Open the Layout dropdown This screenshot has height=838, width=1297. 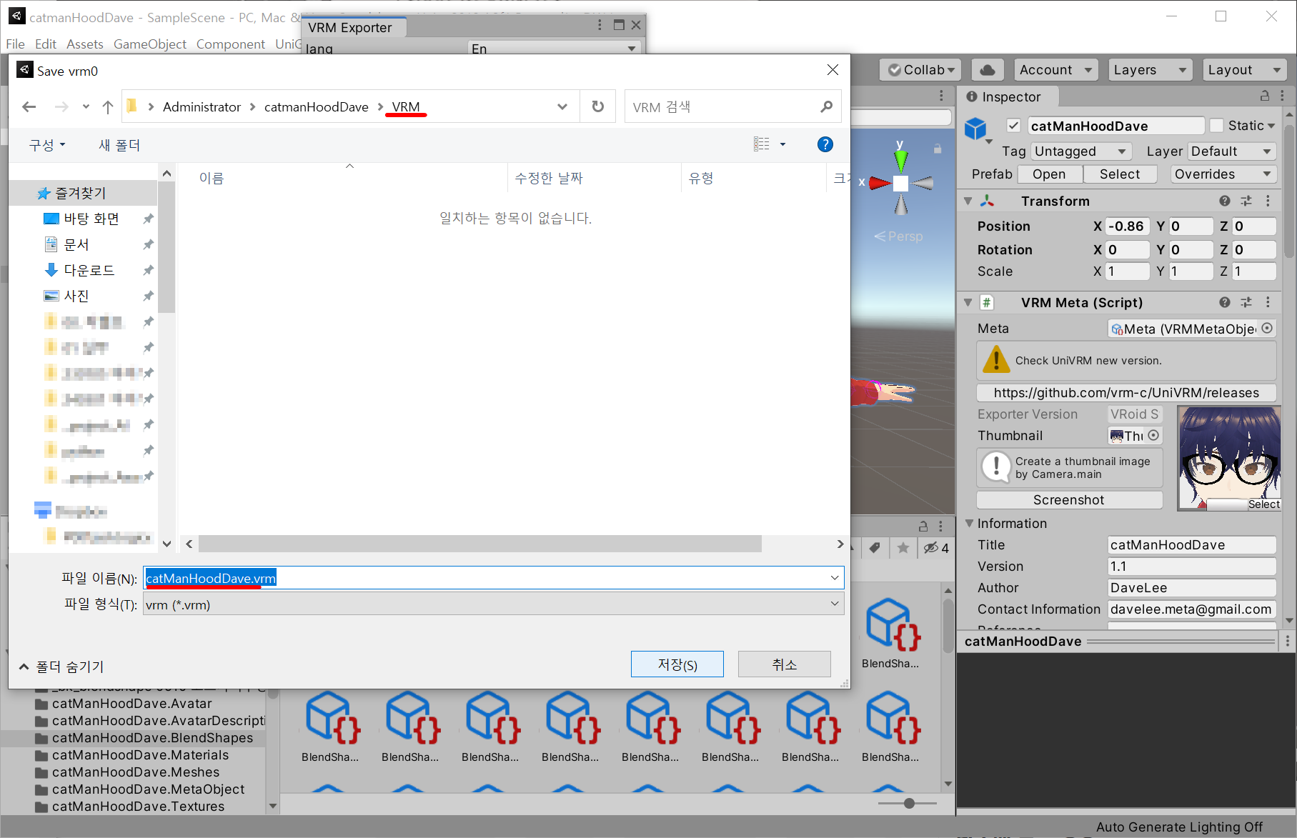(1244, 70)
